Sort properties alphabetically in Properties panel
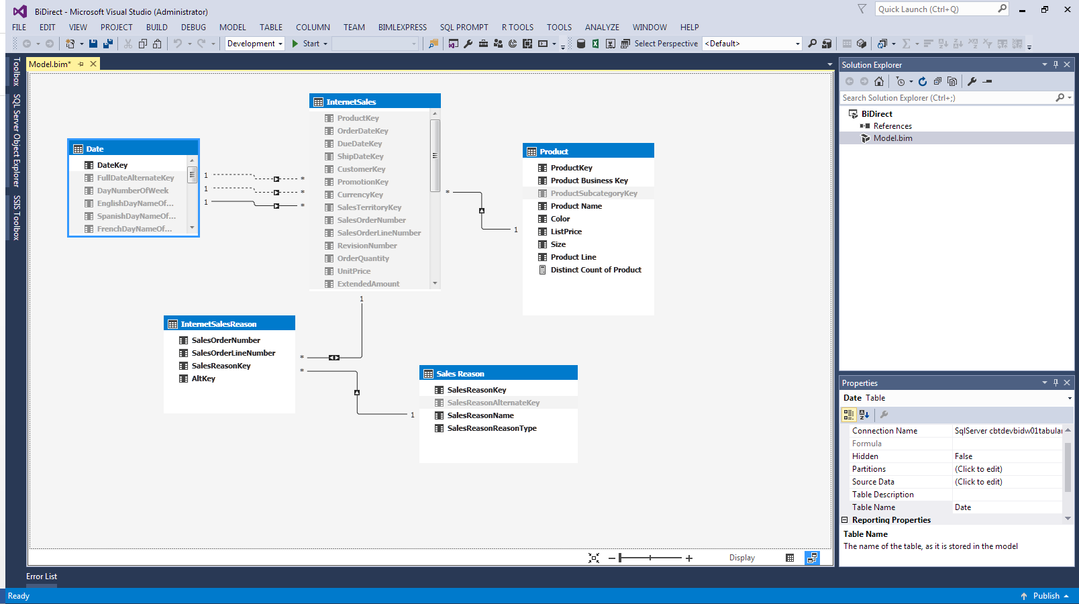The image size is (1079, 604). (864, 415)
